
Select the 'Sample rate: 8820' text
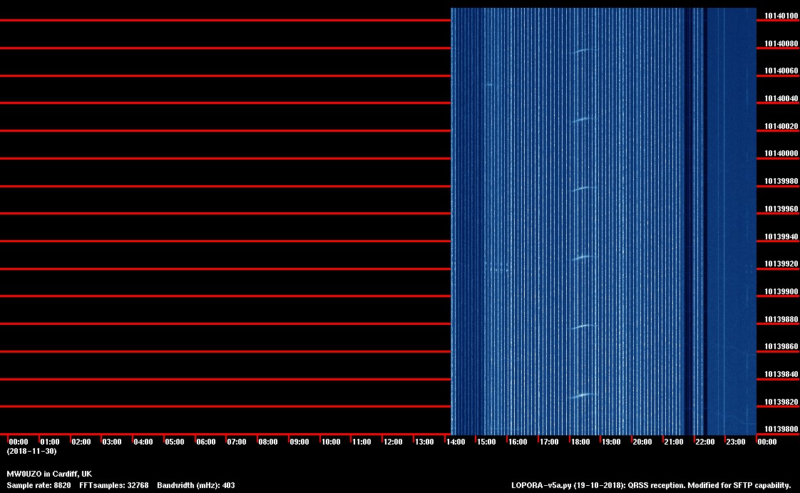(x=39, y=485)
